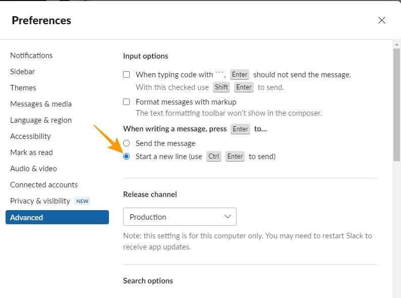Open Language & region settings
The width and height of the screenshot is (401, 298).
(41, 120)
